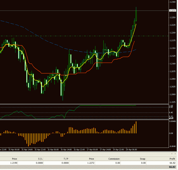Click the 17 Apr 06:00 time label

(x=92, y=150)
